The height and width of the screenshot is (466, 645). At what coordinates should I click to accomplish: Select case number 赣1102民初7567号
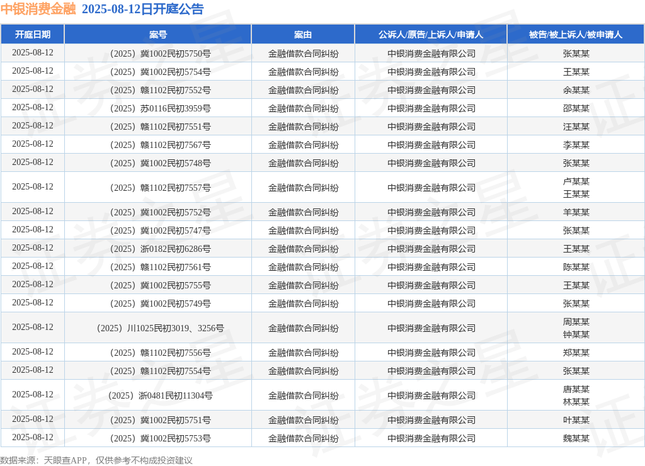pos(161,145)
